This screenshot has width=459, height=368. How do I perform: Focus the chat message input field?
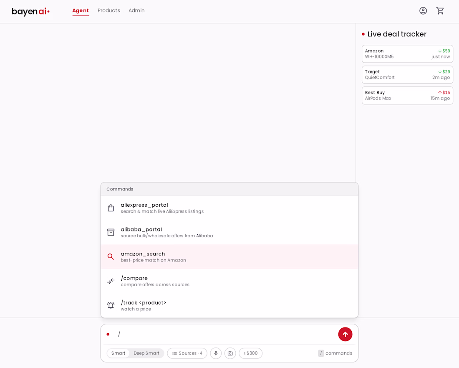[225, 334]
